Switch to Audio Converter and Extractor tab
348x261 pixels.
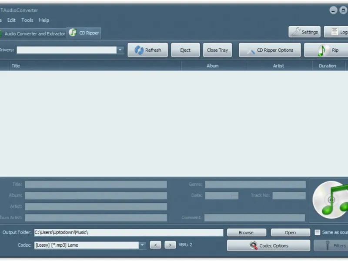pyautogui.click(x=33, y=34)
